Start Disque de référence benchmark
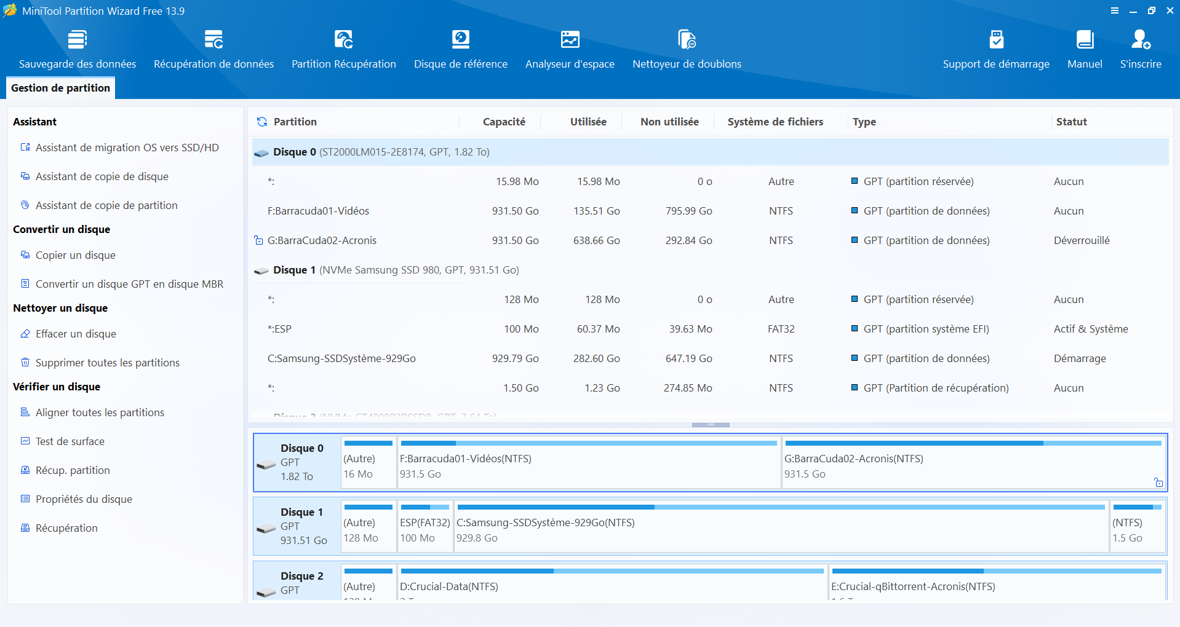The height and width of the screenshot is (627, 1180). click(460, 49)
